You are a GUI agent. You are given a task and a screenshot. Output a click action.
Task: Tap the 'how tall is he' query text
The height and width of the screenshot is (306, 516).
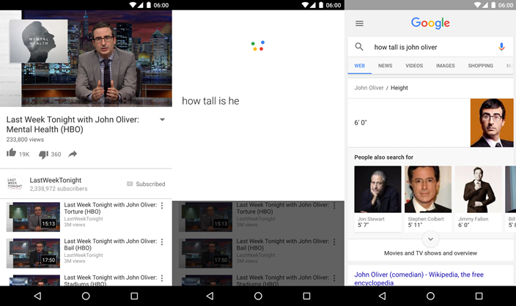(210, 101)
